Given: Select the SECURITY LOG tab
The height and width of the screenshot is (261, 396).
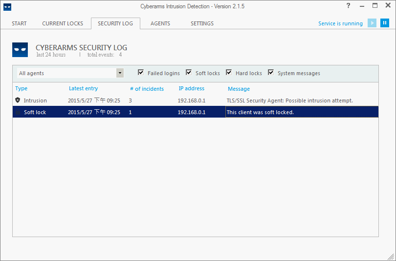Looking at the screenshot, I should [x=115, y=23].
